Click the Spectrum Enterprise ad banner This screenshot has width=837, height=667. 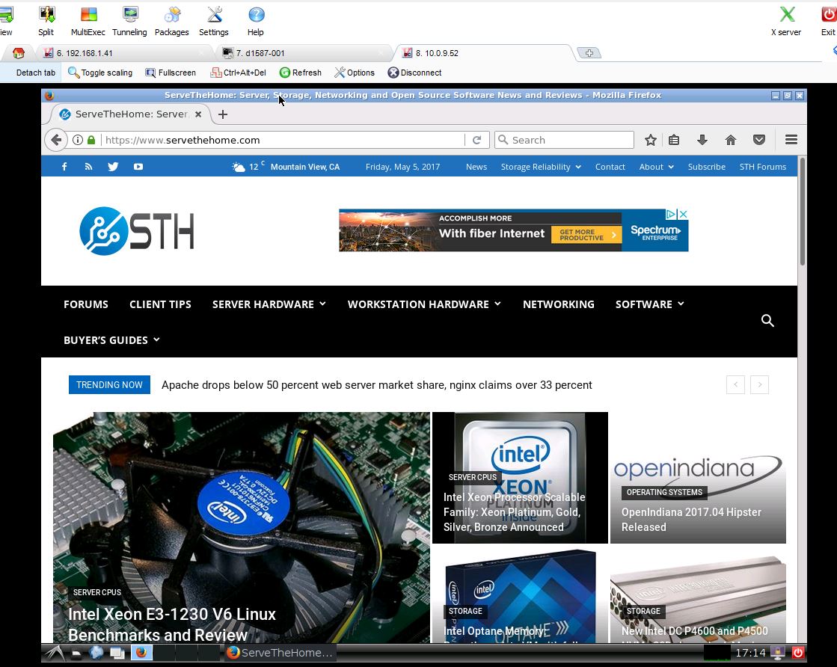coord(514,230)
